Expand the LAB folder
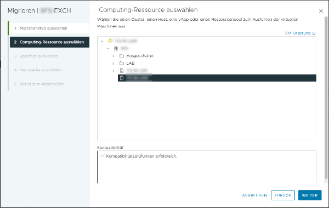 point(114,63)
